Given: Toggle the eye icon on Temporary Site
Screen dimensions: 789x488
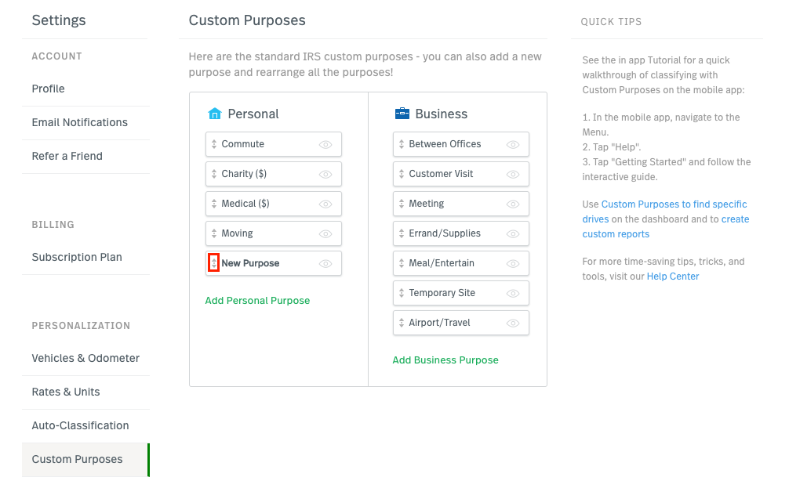Looking at the screenshot, I should 513,294.
